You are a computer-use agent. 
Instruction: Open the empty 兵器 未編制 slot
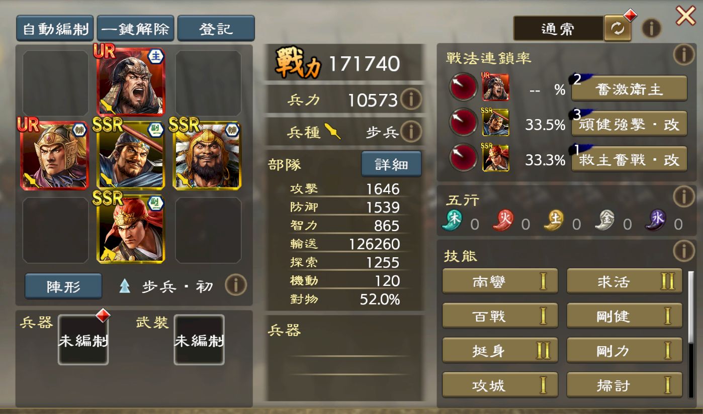(83, 340)
